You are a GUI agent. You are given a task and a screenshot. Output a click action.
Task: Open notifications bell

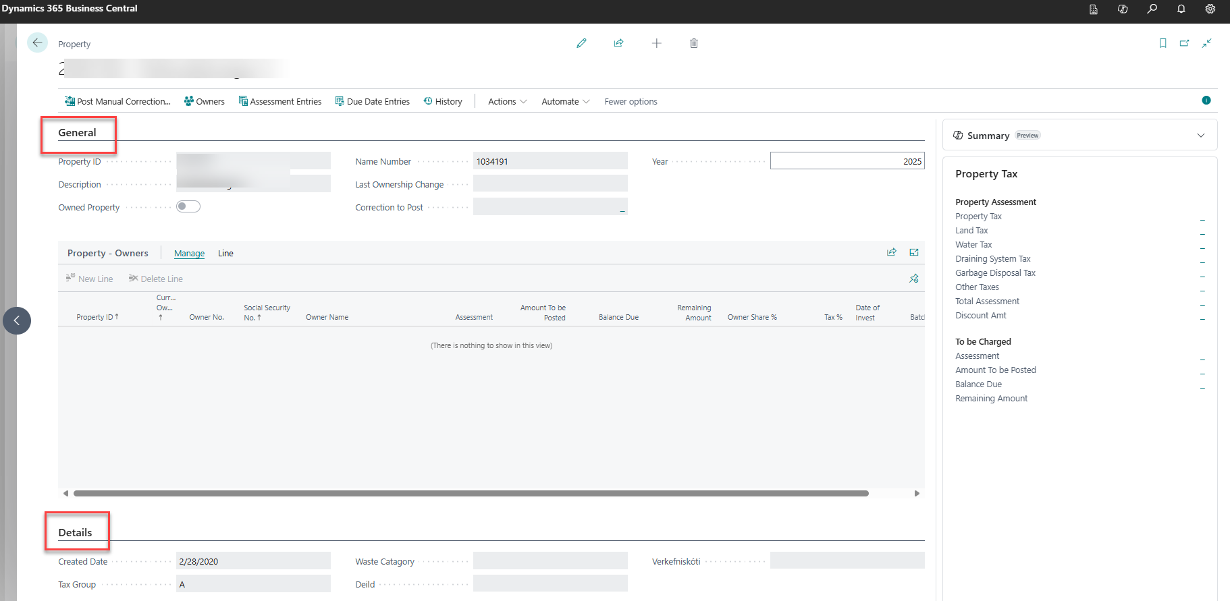[x=1181, y=9]
